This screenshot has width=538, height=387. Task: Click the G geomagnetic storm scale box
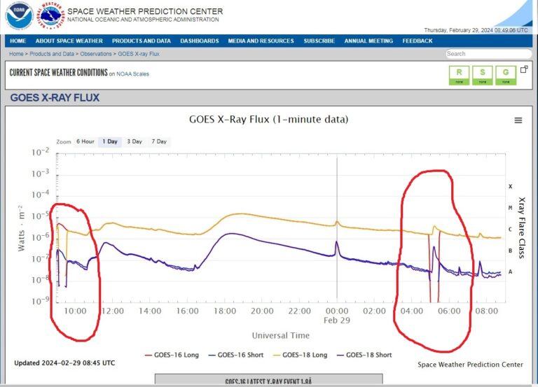(506, 75)
